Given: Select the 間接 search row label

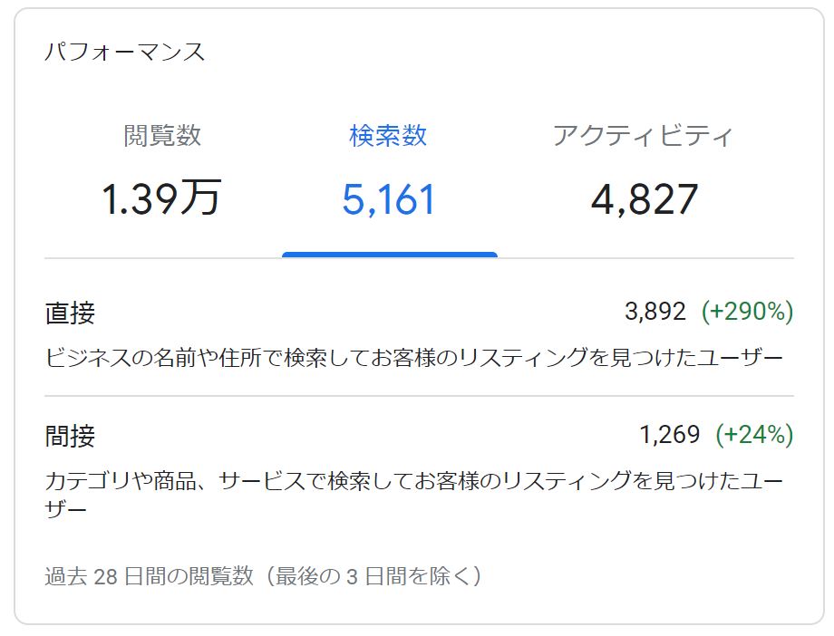Looking at the screenshot, I should click(70, 436).
